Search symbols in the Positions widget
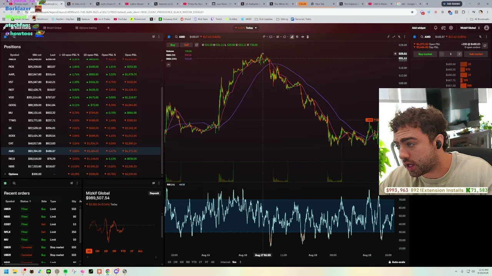The image size is (492, 276). (14, 37)
